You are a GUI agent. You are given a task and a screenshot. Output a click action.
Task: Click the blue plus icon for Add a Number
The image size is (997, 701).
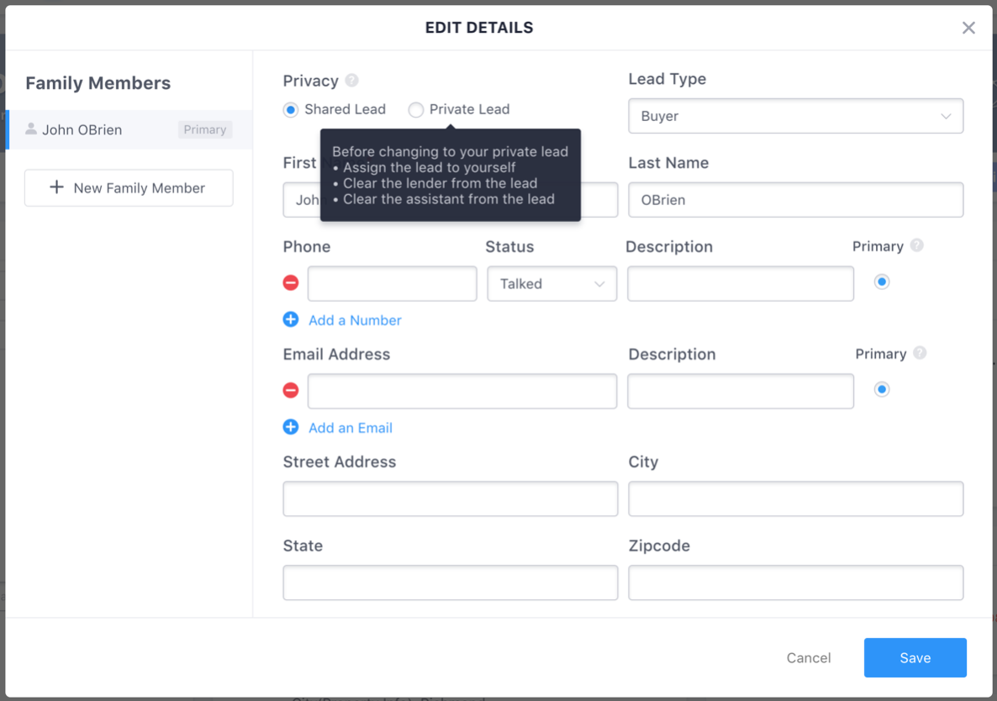coord(291,319)
